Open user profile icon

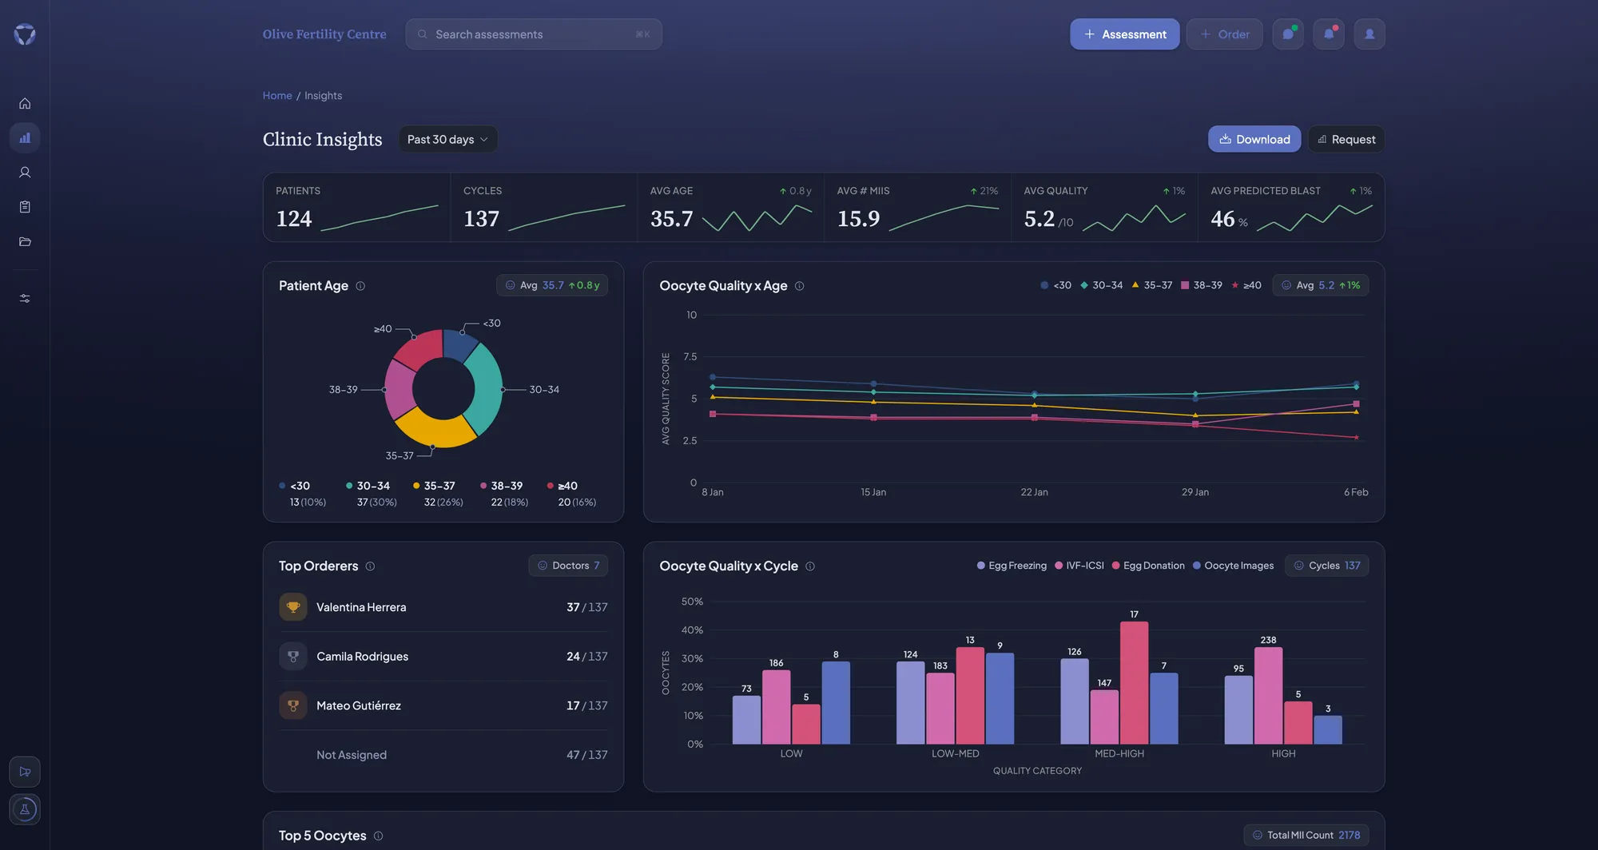pos(1369,34)
